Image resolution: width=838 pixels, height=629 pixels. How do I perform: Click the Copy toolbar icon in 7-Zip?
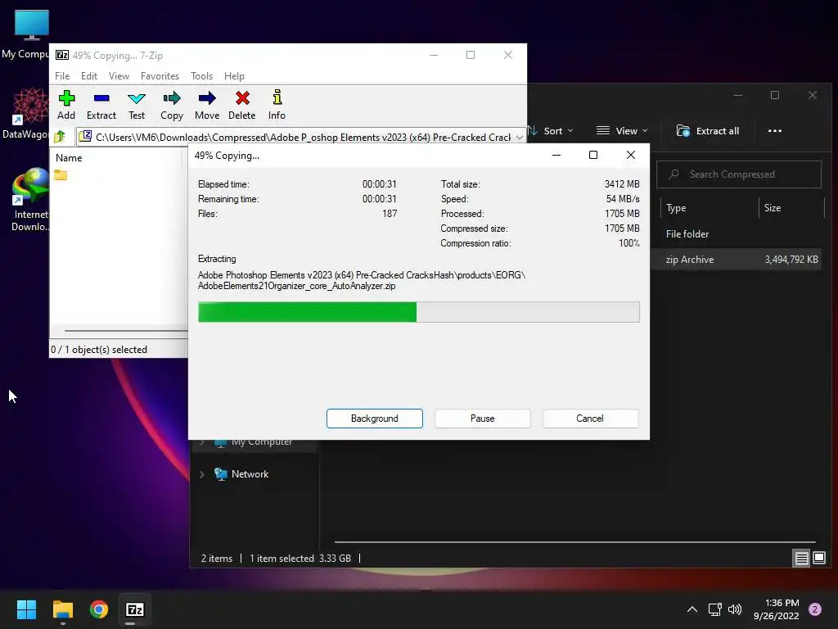[172, 105]
